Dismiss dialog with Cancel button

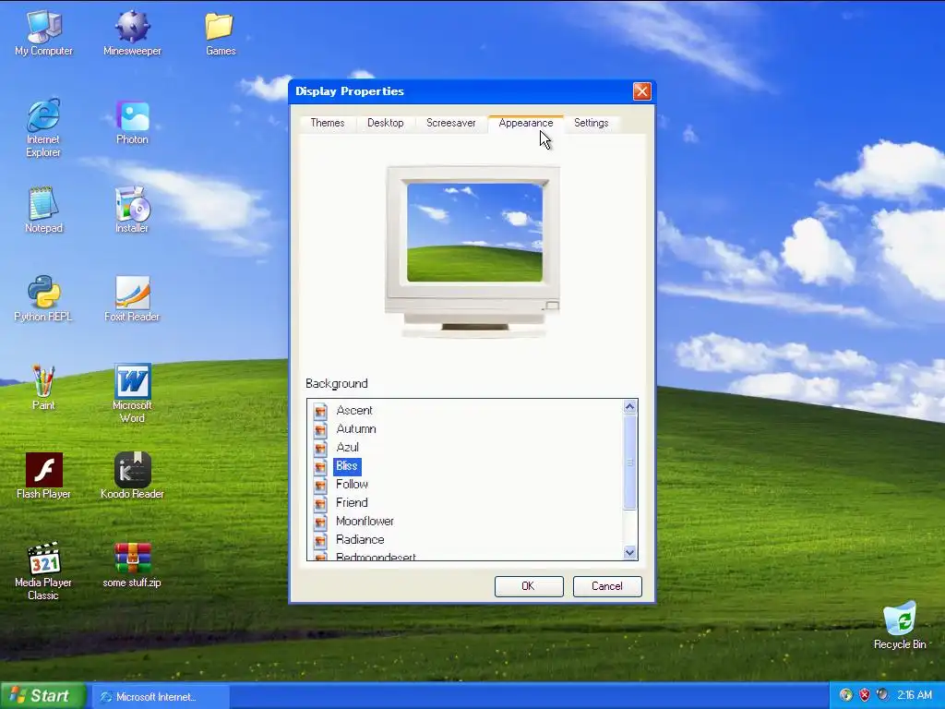607,586
